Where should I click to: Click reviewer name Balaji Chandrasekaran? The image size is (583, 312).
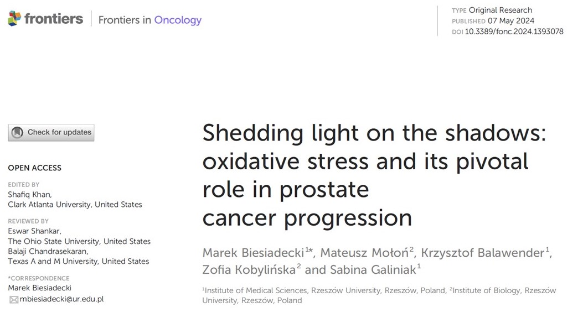pyautogui.click(x=47, y=251)
